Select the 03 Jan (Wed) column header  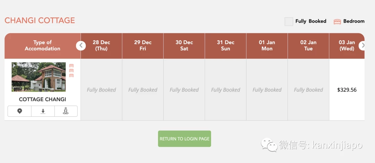(347, 46)
